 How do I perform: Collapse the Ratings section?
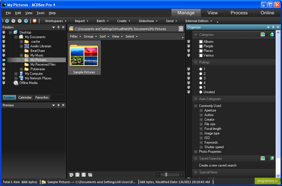[196, 62]
